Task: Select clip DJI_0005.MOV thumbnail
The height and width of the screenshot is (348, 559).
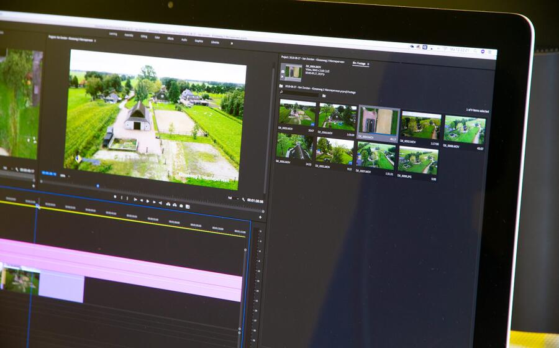Action: tap(294, 146)
